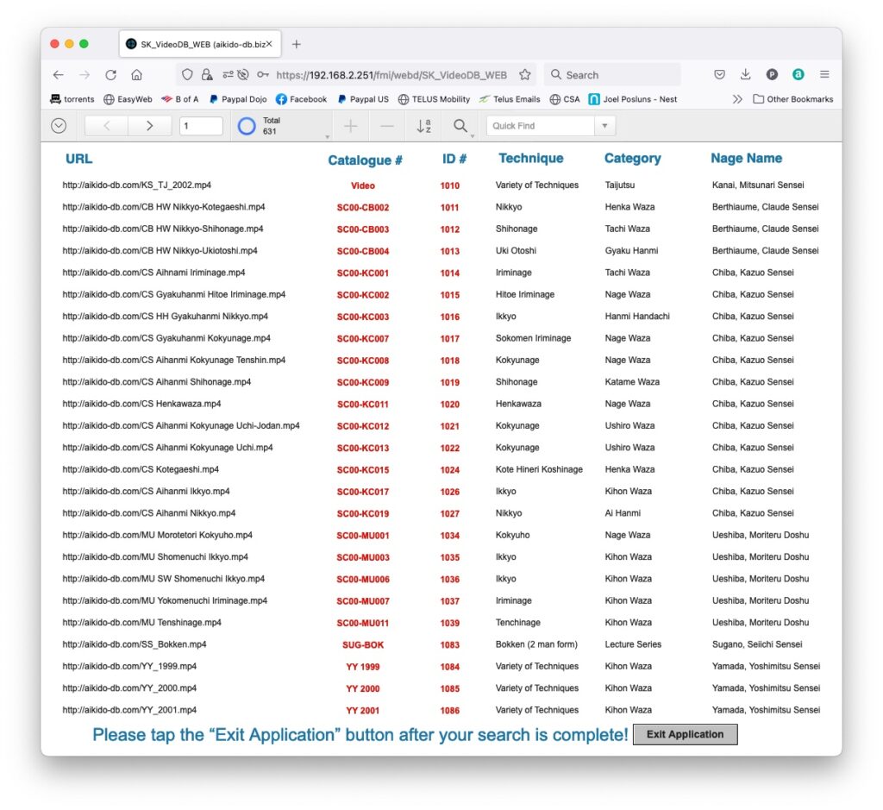This screenshot has width=883, height=810.
Task: Click the Technique column header
Action: pos(530,158)
